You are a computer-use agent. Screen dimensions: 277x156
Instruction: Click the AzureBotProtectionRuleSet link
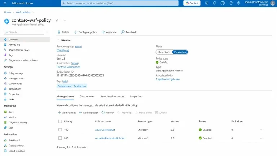pos(110,138)
